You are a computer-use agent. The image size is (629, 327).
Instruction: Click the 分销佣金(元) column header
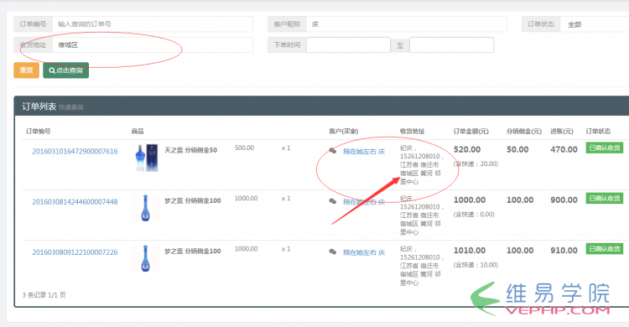tap(524, 131)
